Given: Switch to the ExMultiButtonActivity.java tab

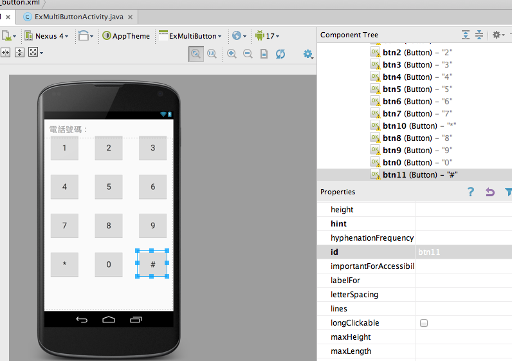Looking at the screenshot, I should [x=73, y=16].
